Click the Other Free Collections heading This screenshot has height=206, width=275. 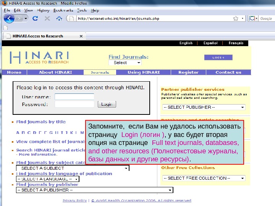pyautogui.click(x=188, y=167)
